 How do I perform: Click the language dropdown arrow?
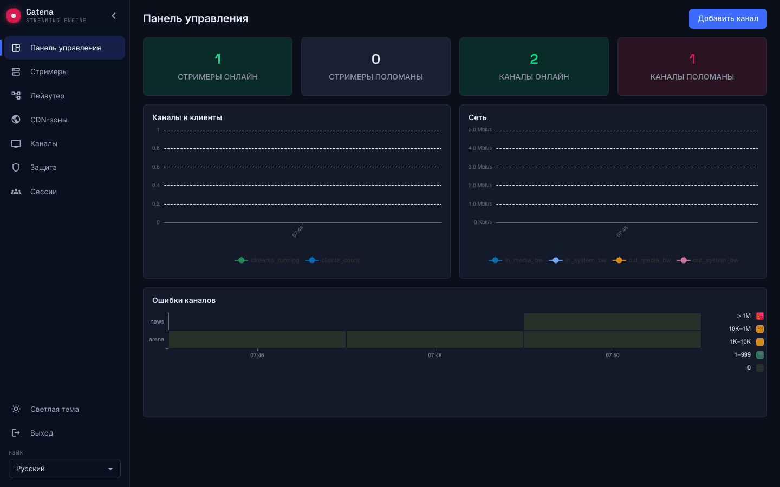click(x=110, y=469)
